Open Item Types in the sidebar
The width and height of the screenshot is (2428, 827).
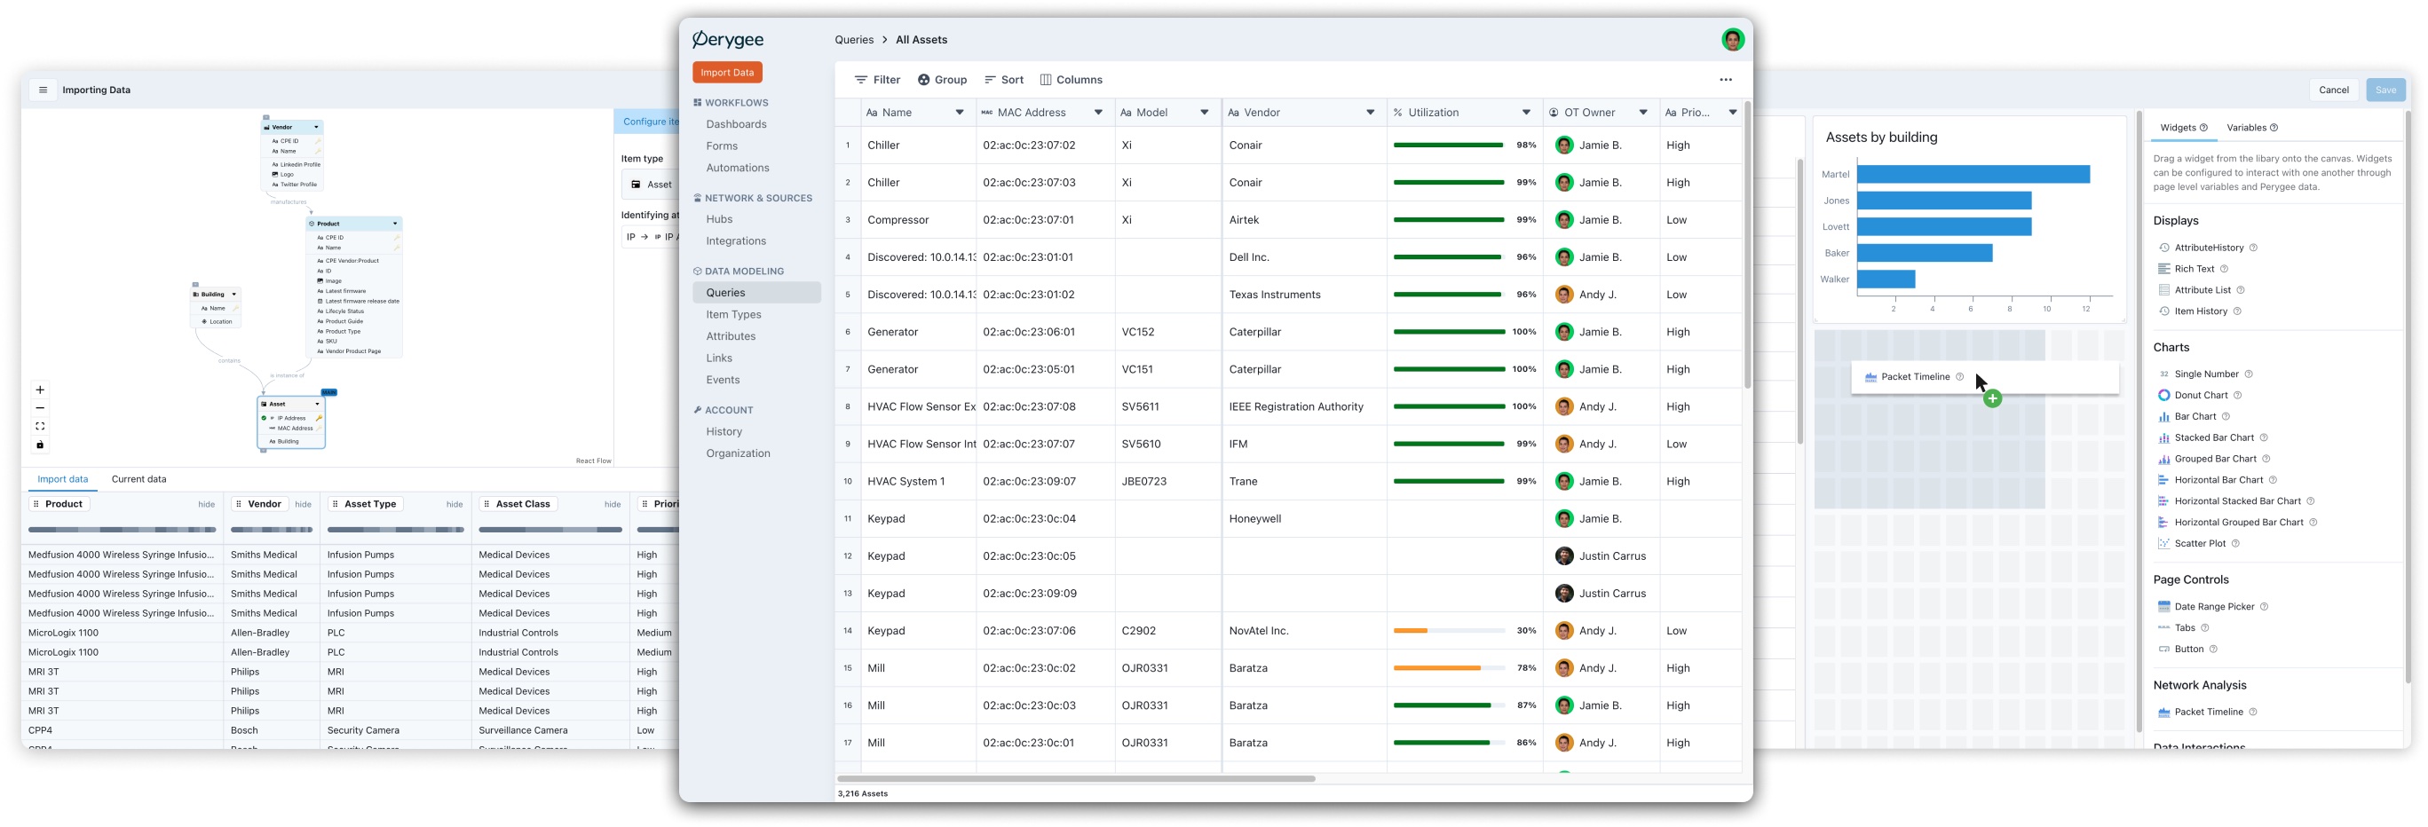click(733, 315)
